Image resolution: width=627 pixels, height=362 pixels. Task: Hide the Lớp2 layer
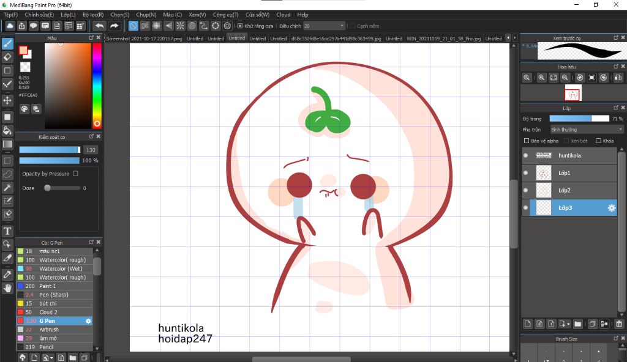pos(525,190)
